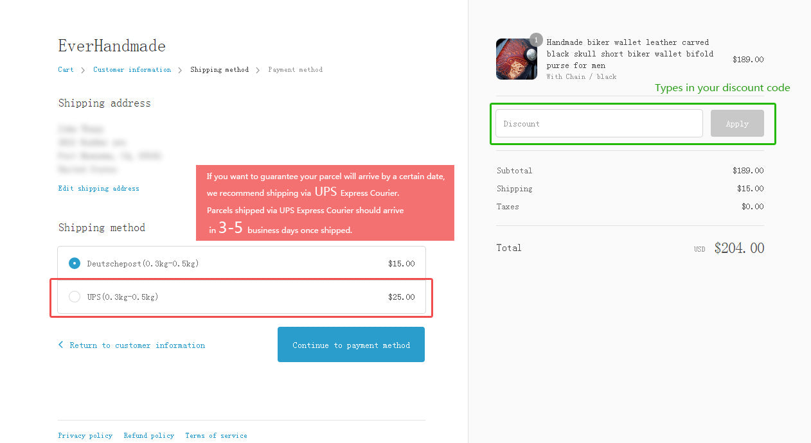
Task: Go back via Return to customer information
Action: 138,345
